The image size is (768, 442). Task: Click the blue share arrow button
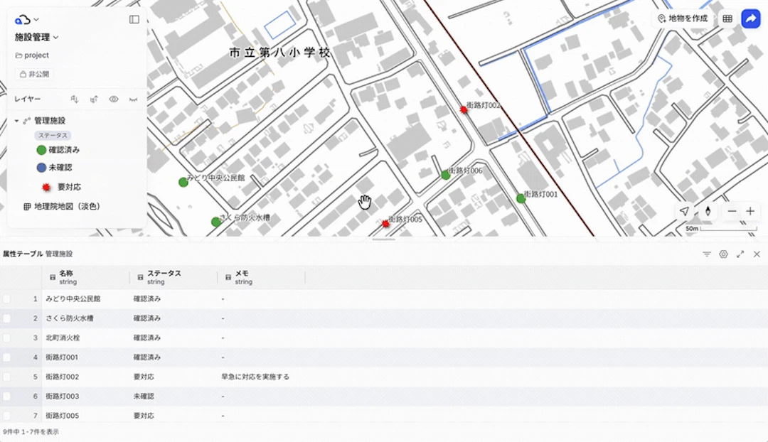point(750,18)
